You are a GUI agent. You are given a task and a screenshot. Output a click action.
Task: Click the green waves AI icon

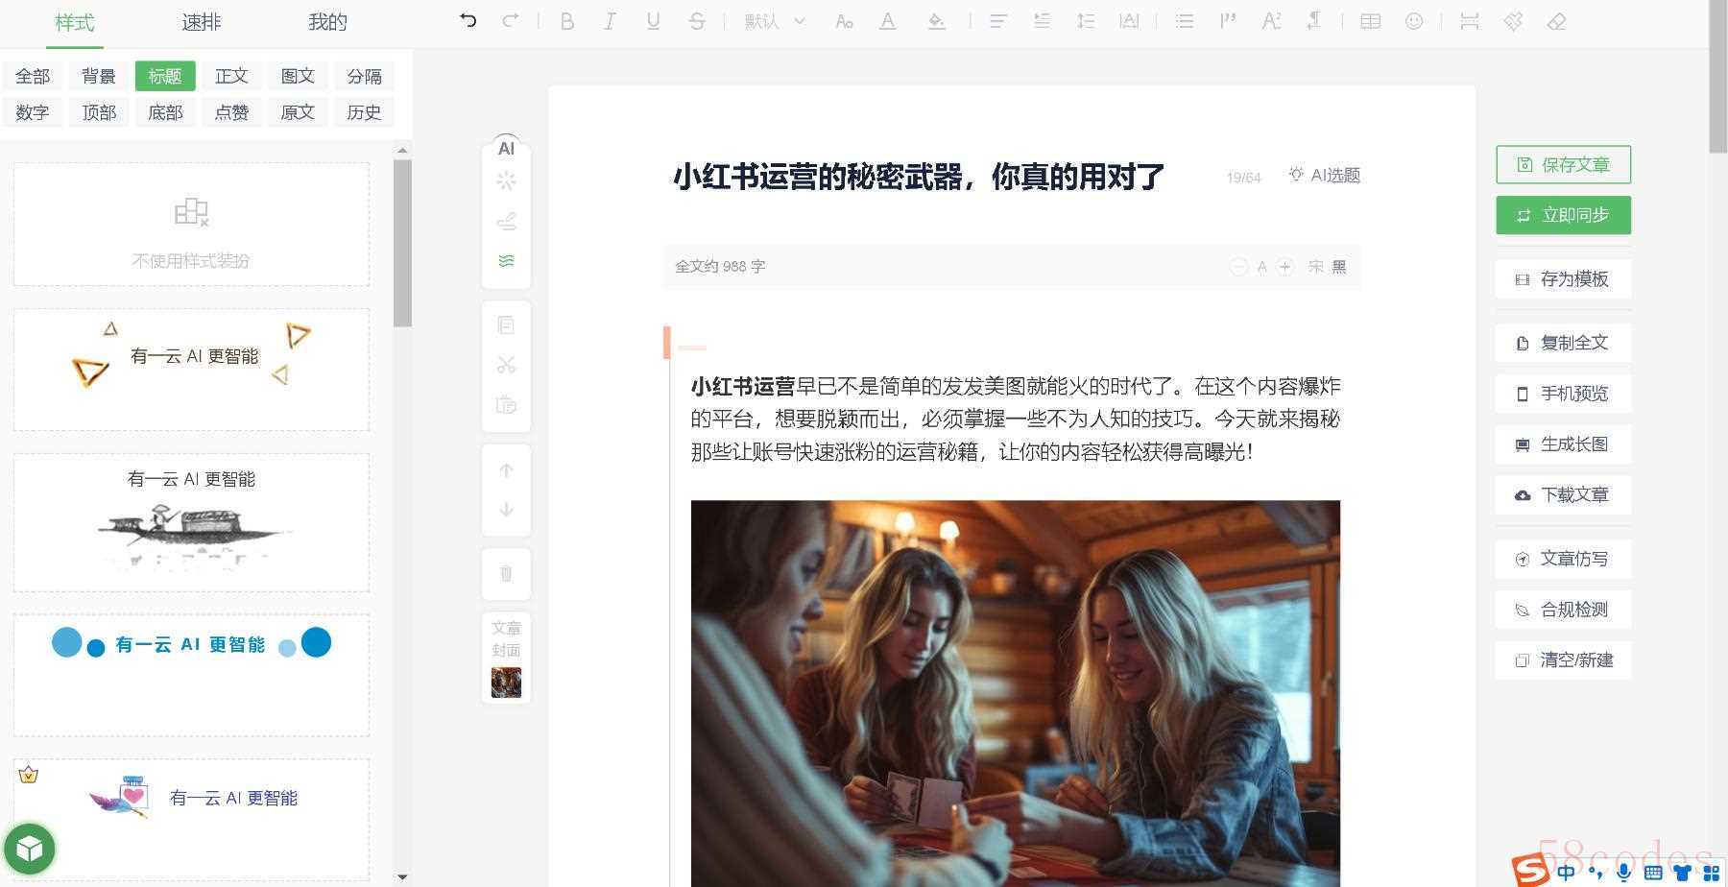pos(506,260)
